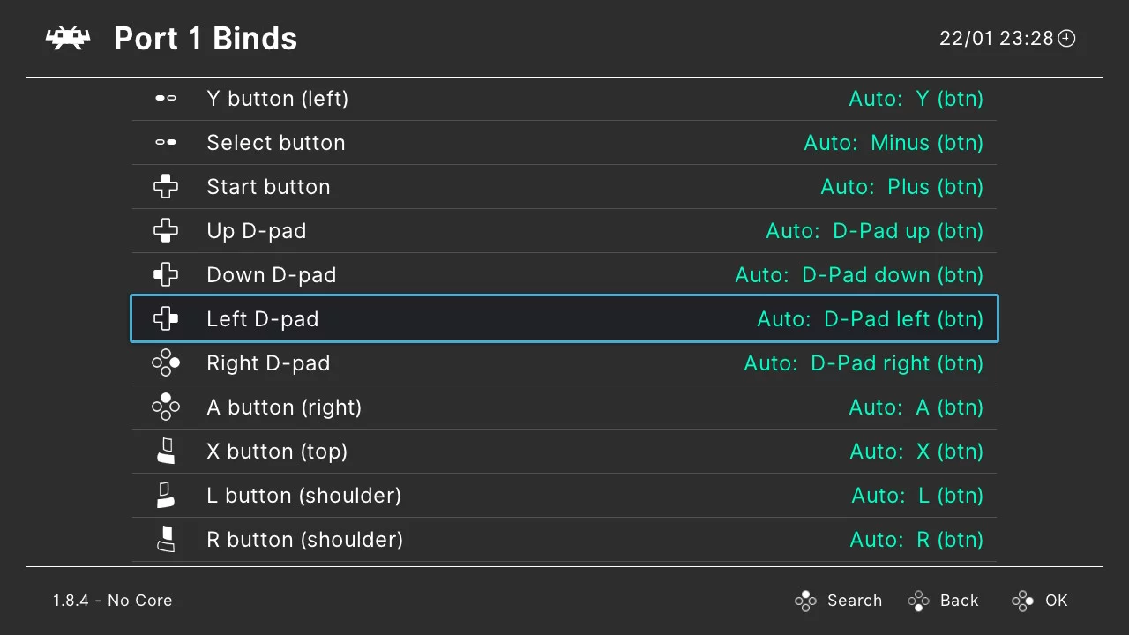1129x635 pixels.
Task: Select the Up D-pad binding row
Action: click(564, 230)
